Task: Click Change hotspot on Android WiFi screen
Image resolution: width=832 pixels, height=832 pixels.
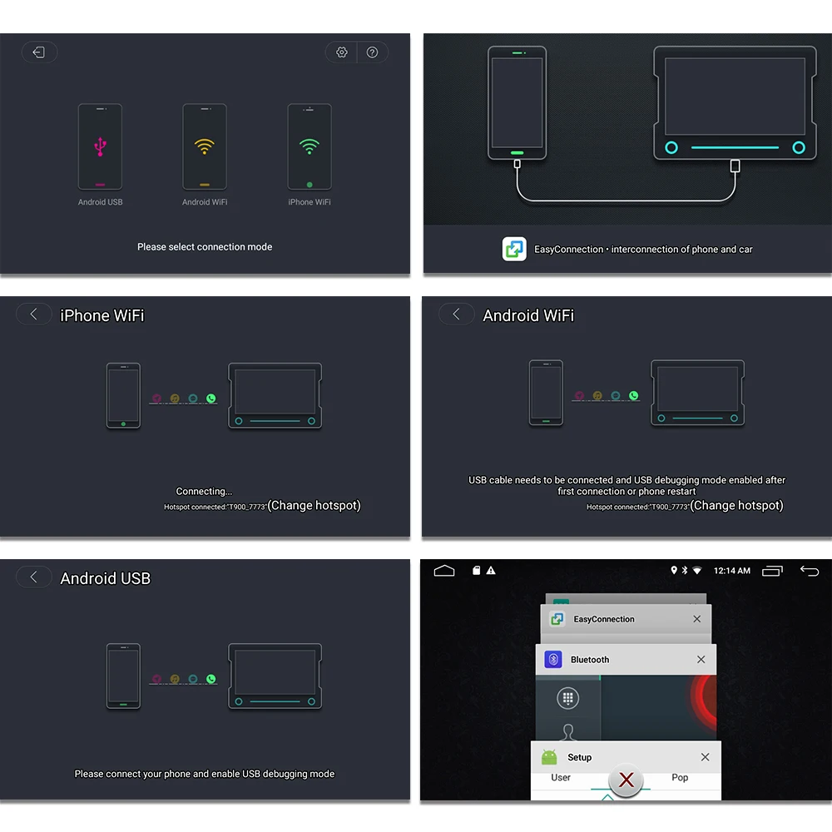Action: 736,505
